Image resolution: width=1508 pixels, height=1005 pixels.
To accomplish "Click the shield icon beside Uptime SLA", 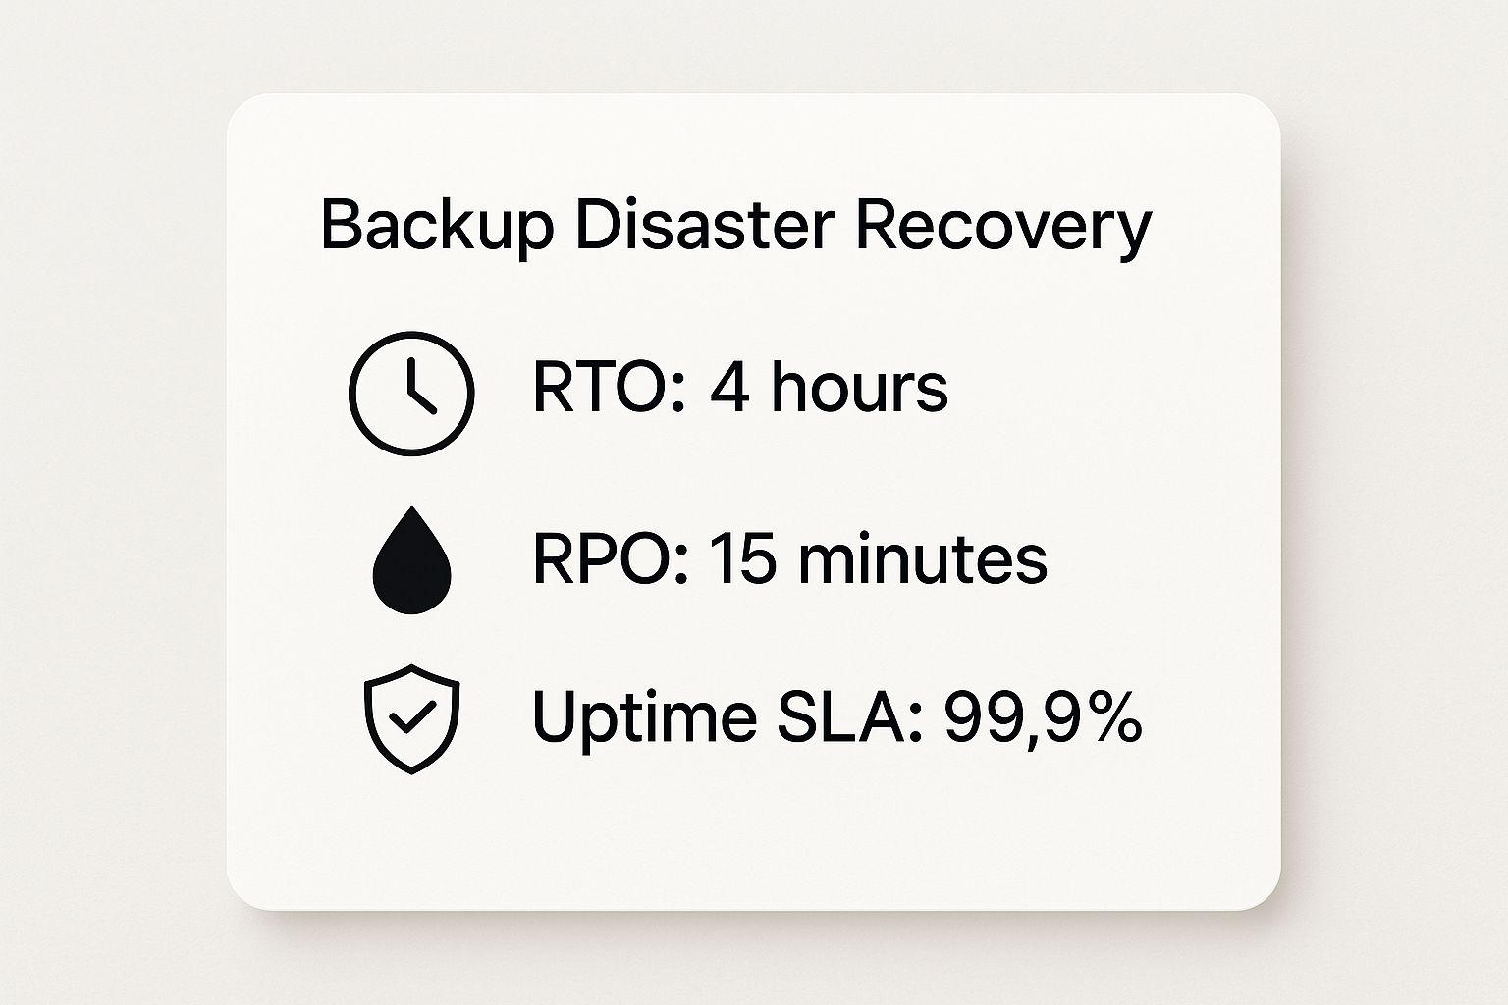I will (412, 718).
